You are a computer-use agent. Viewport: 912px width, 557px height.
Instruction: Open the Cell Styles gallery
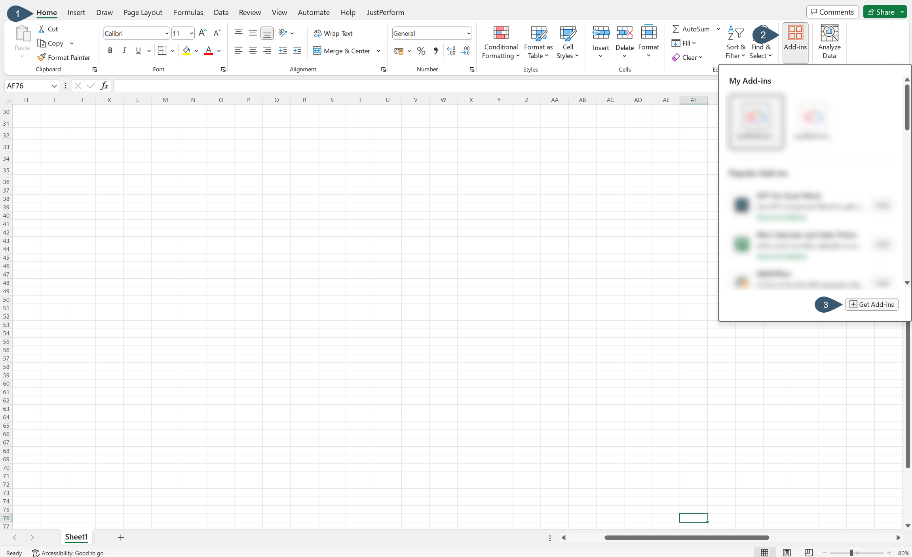coord(568,42)
